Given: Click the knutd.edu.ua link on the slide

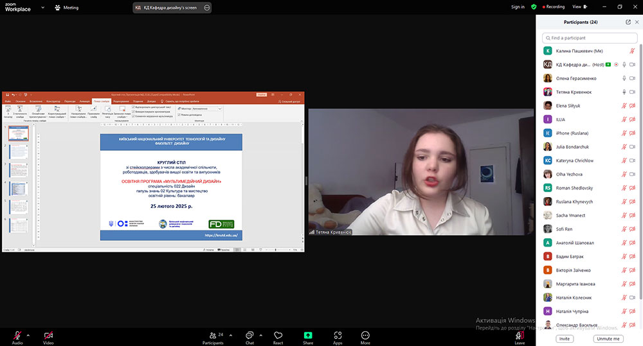Looking at the screenshot, I should pos(221,236).
